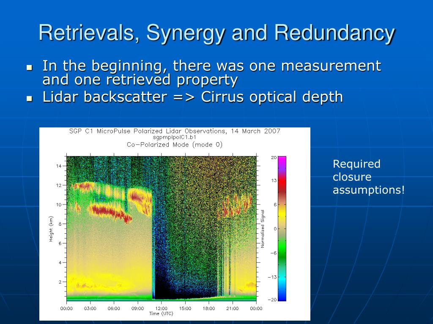Click the bullet 'Lidar backscatter => Cirrus optical depth'
The height and width of the screenshot is (324, 433).
[x=192, y=97]
